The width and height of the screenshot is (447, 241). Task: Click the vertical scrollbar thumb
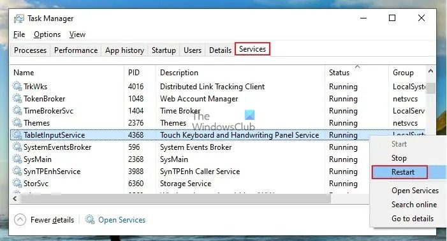coord(431,88)
